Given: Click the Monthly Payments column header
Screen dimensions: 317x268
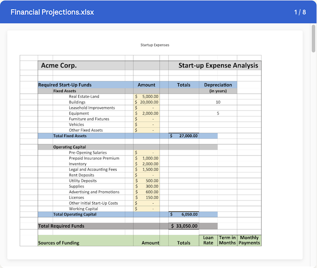Looking at the screenshot, I should point(249,240).
